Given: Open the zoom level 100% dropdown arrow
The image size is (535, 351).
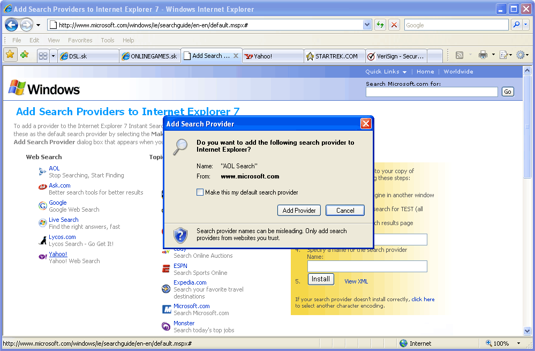Looking at the screenshot, I should [x=518, y=343].
